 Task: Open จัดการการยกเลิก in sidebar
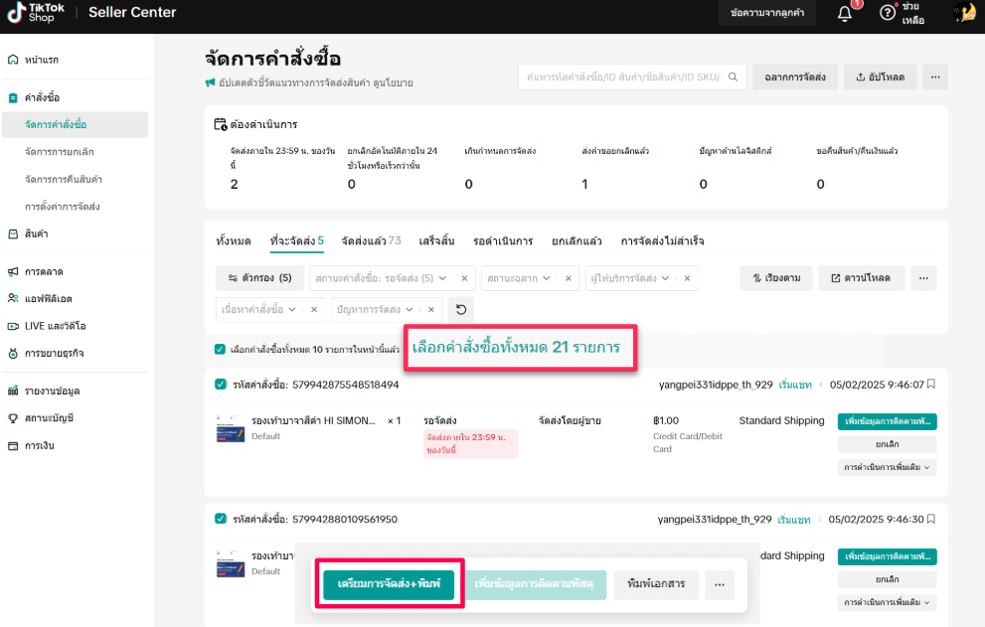(66, 152)
